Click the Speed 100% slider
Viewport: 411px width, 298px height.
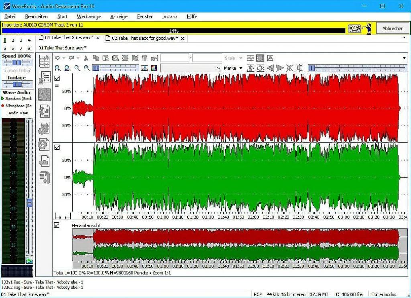pos(16,63)
